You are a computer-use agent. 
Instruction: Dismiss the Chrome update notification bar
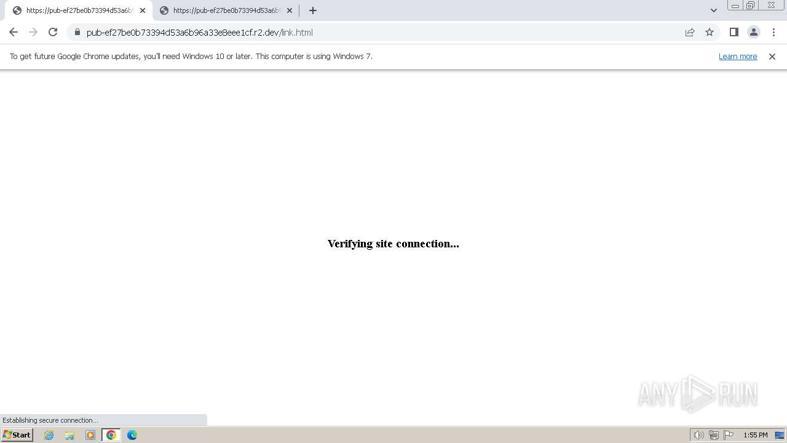pos(772,57)
